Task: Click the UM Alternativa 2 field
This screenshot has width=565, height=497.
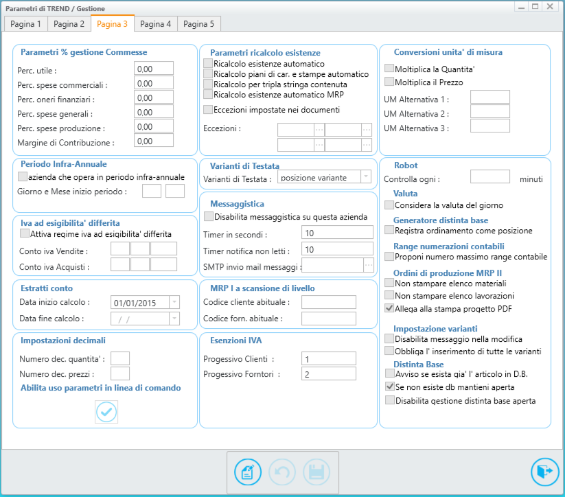Action: coord(490,111)
